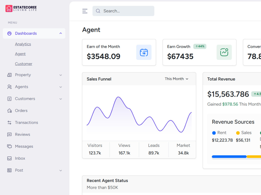Open the Inbox menu item
Image resolution: width=261 pixels, height=195 pixels.
pyautogui.click(x=34, y=158)
